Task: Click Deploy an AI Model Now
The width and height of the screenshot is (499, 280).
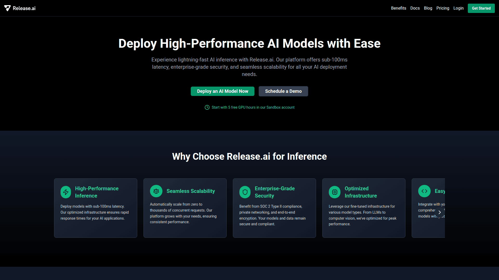Action: tap(222, 91)
